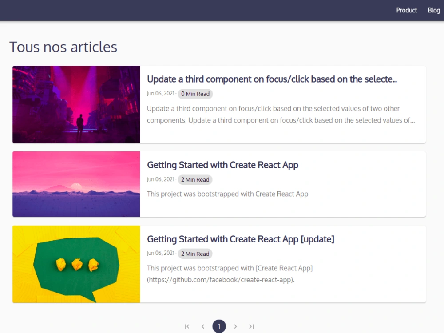The height and width of the screenshot is (333, 444).
Task: Click '2 Min Read' badge of Create React App article
Action: (x=195, y=179)
